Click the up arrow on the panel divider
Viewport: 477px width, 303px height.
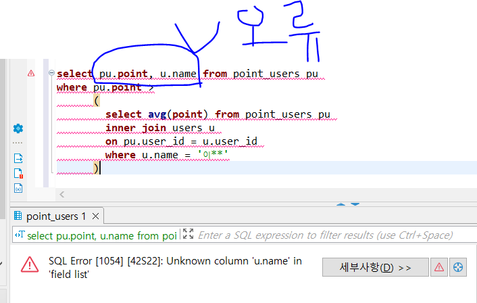341,204
